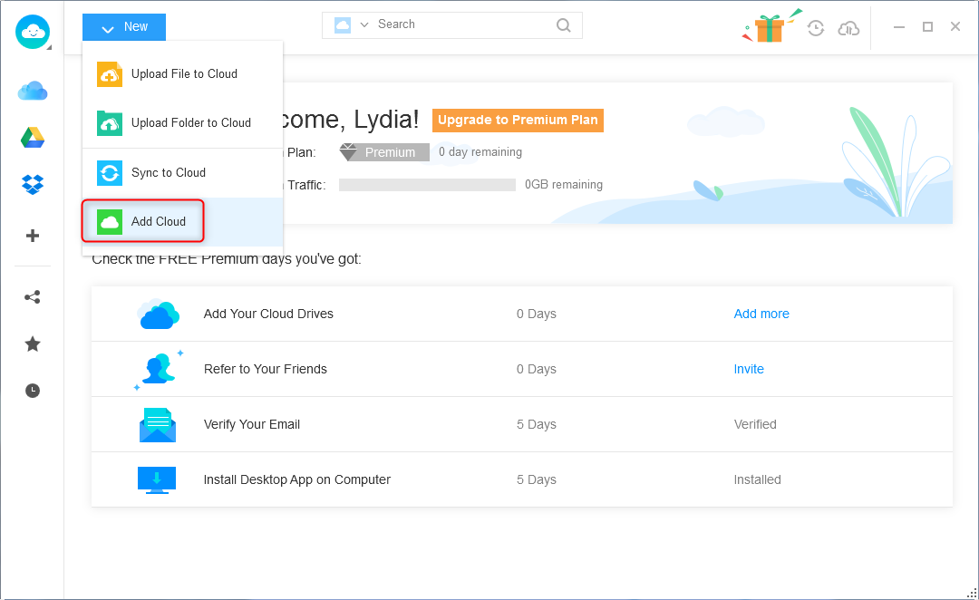Click the '0 day remaining' text
The image size is (979, 600).
pyautogui.click(x=480, y=151)
